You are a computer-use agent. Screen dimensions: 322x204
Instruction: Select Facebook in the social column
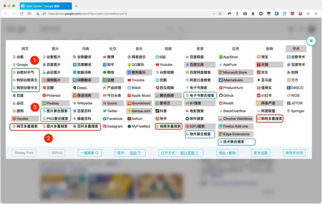(x=112, y=118)
